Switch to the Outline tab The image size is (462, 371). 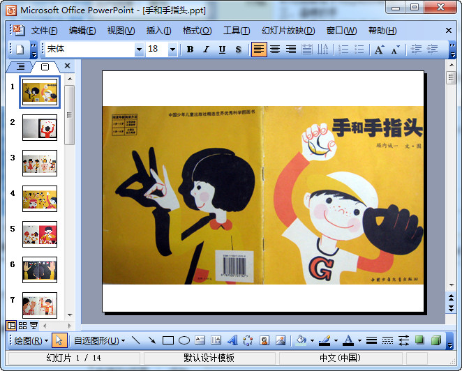point(20,67)
